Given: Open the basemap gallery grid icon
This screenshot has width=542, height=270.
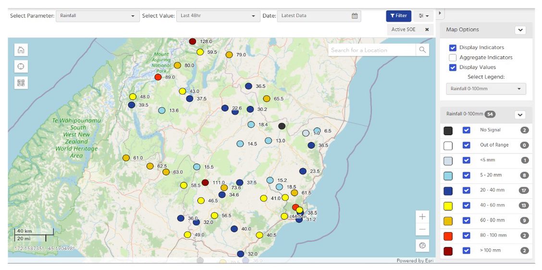Looking at the screenshot, I should [21, 83].
